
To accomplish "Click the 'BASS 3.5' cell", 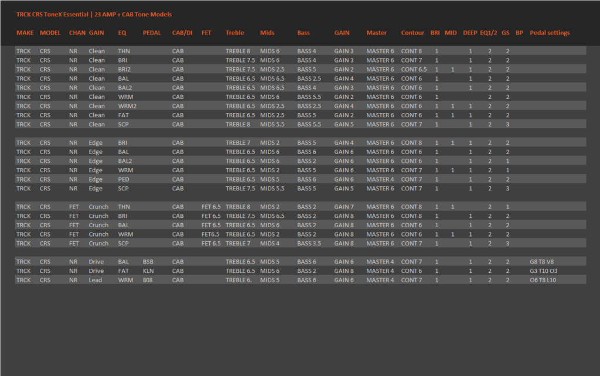I will pyautogui.click(x=309, y=244).
